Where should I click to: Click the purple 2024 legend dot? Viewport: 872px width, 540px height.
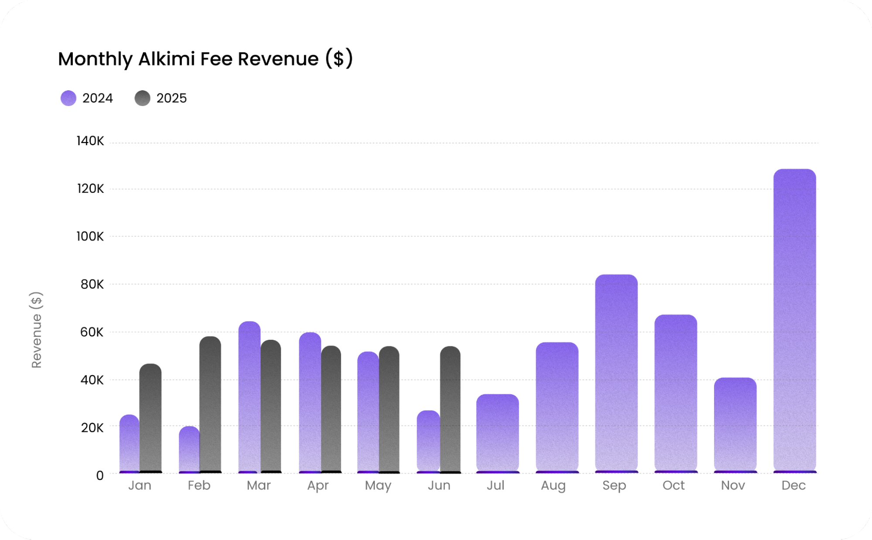coord(68,98)
